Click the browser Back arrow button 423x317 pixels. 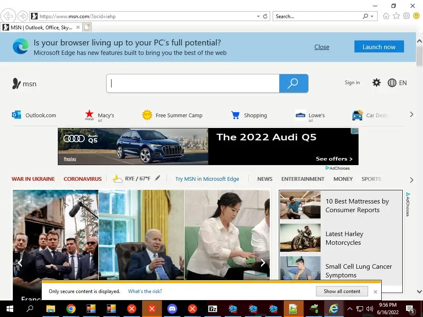[x=8, y=16]
